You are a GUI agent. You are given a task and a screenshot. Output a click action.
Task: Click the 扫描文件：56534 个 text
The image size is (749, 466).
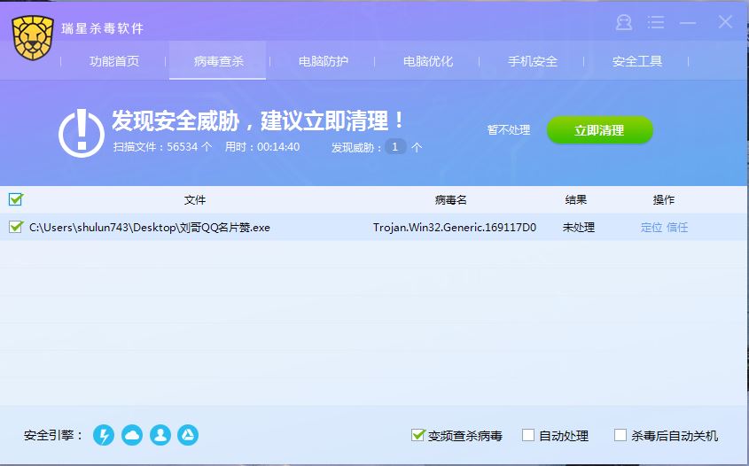[x=162, y=146]
